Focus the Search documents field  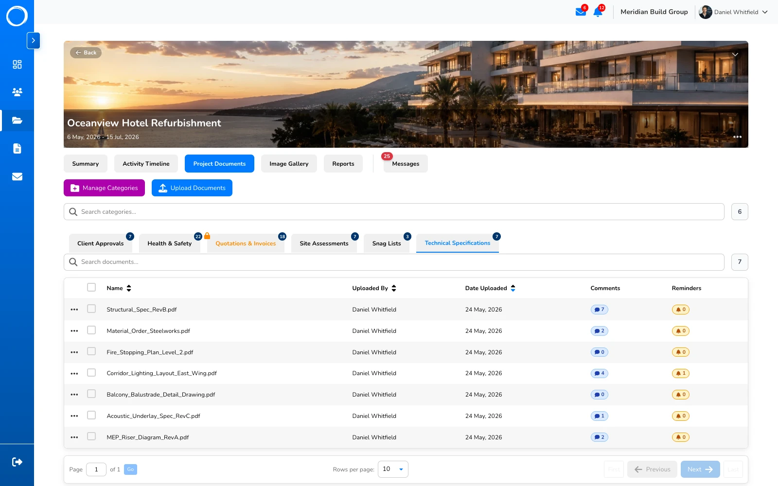point(394,262)
